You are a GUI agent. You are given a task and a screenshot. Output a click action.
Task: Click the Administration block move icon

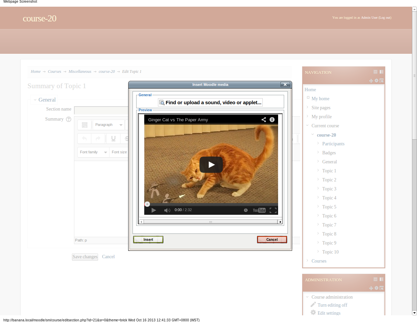371,288
